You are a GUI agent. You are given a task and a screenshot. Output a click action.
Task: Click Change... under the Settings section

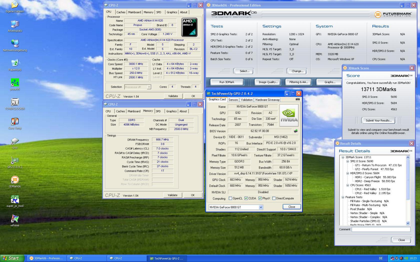coord(297,71)
